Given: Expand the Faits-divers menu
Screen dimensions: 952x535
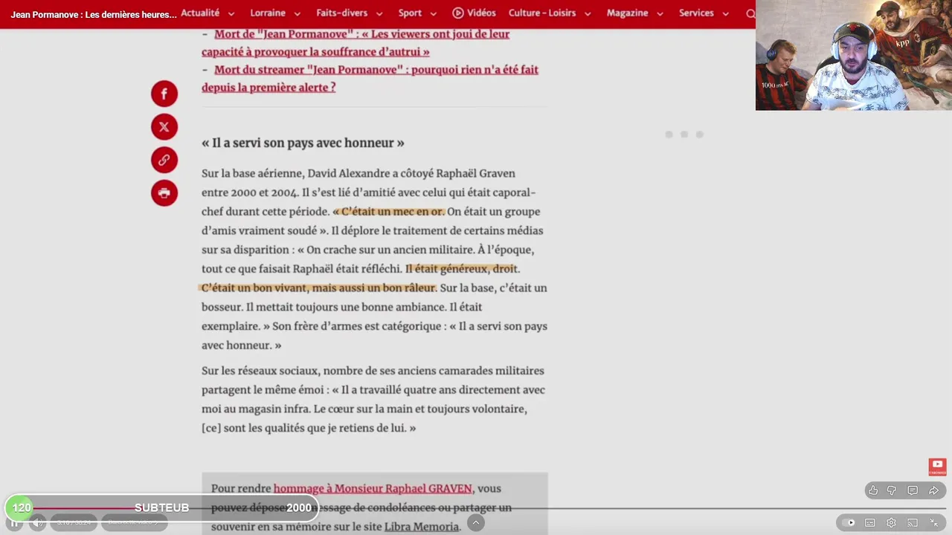Looking at the screenshot, I should 350,13.
